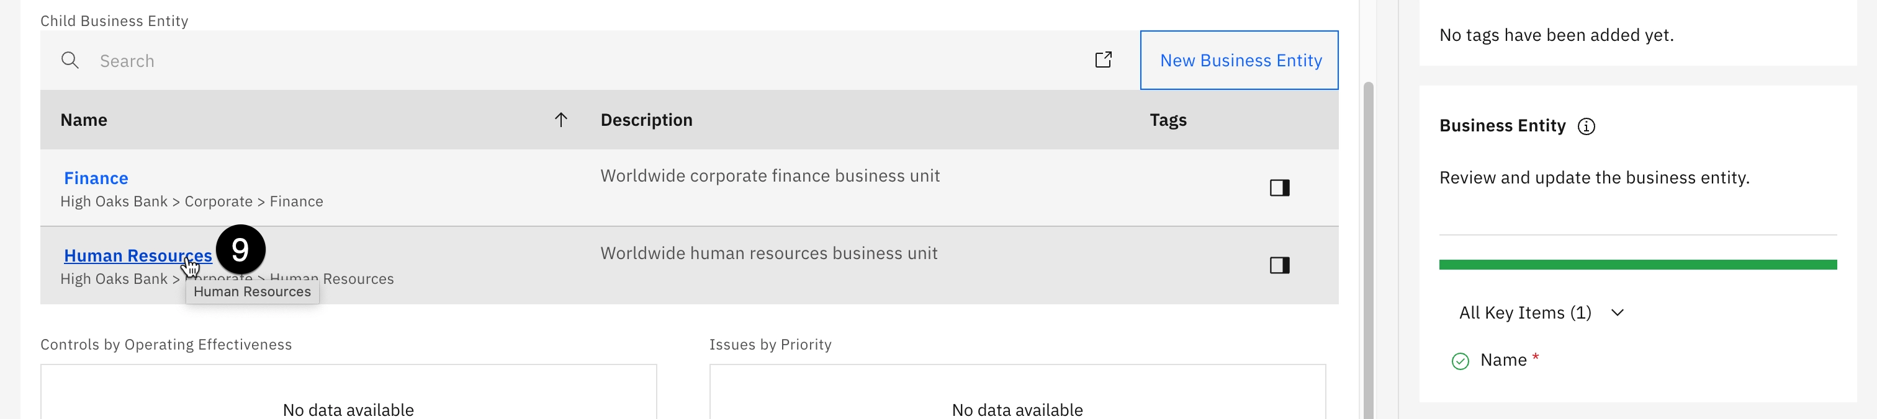Screen dimensions: 1877x419
Task: Open the All Key Items (1) filter
Action: tap(1524, 313)
